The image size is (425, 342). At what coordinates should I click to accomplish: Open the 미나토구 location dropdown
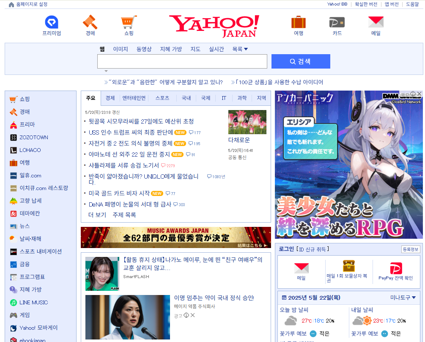coord(403,298)
